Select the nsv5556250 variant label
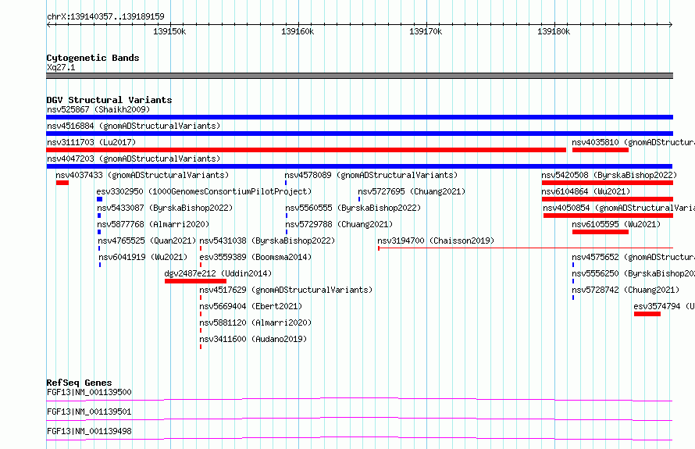 pyautogui.click(x=633, y=273)
